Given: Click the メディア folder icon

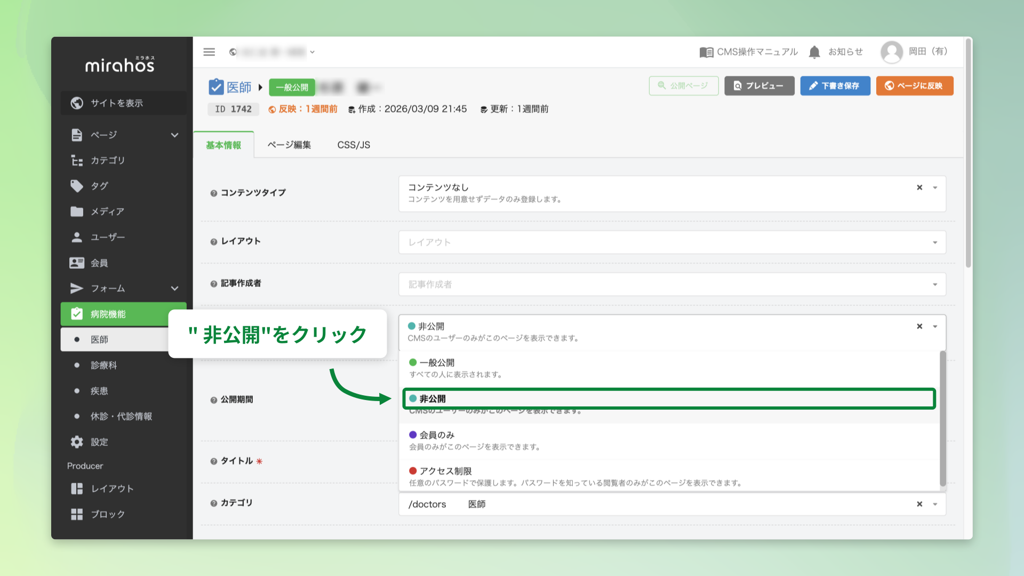Looking at the screenshot, I should click(x=77, y=212).
